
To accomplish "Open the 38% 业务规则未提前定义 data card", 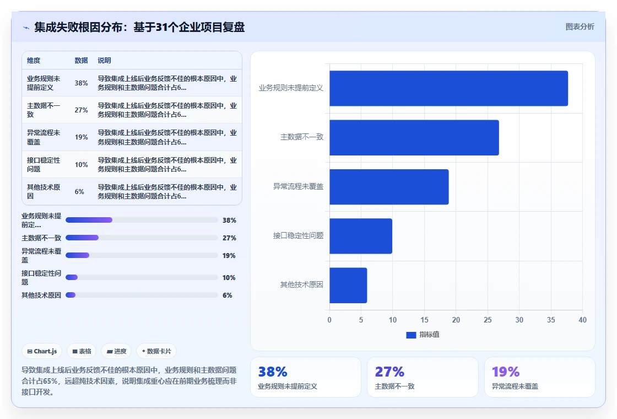I will pos(306,377).
